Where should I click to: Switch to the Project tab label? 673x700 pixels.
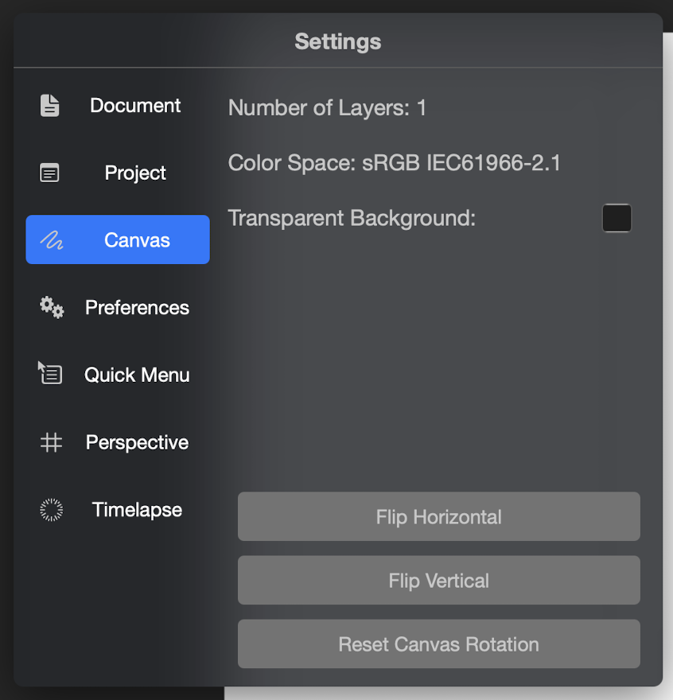click(135, 173)
